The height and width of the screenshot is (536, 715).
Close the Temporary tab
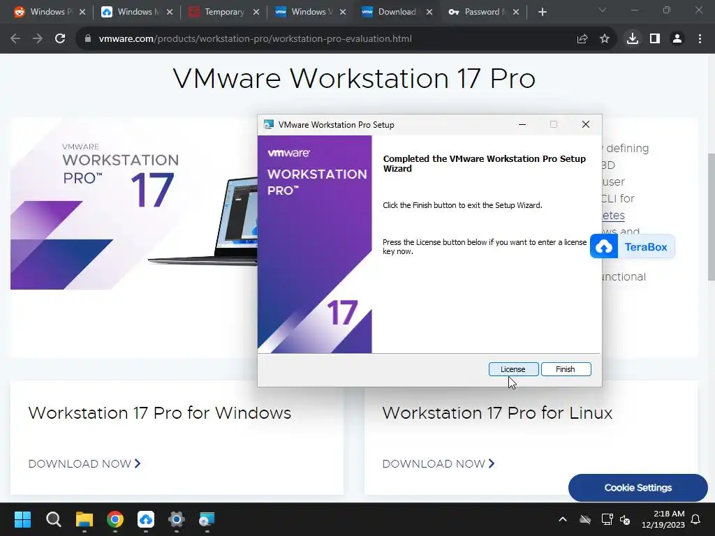point(256,13)
